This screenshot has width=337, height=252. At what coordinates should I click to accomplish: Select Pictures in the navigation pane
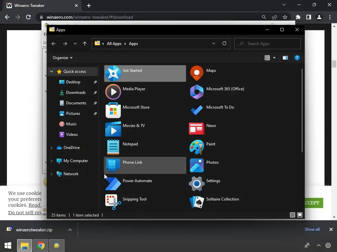click(73, 114)
